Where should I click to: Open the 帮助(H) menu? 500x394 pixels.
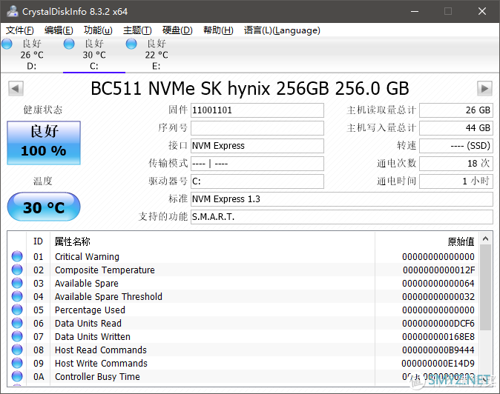coord(218,30)
